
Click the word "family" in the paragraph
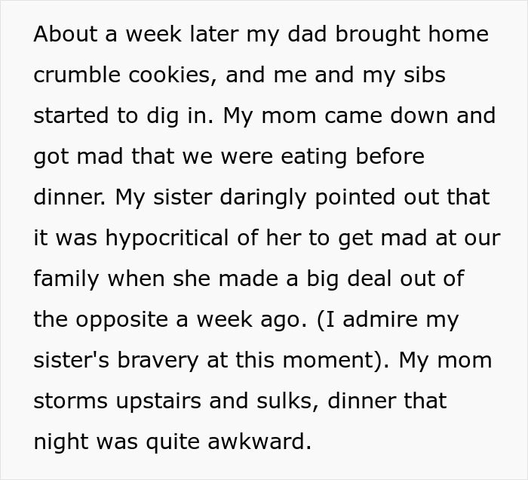coord(67,278)
